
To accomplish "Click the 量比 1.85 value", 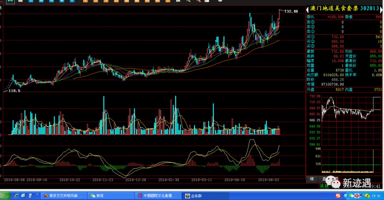I will (x=378, y=70).
